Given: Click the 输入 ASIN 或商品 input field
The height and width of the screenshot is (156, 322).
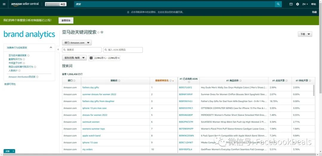Looking at the screenshot, I should point(123,50).
